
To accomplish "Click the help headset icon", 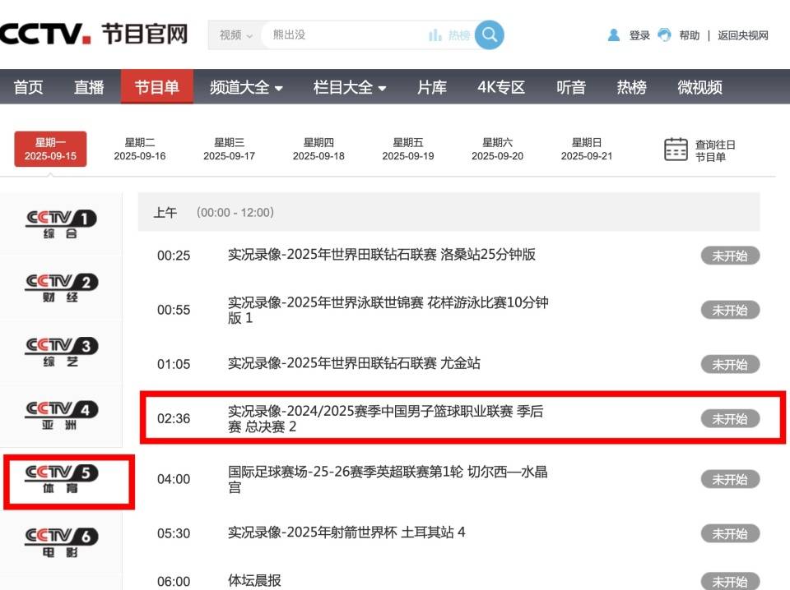I will click(665, 35).
